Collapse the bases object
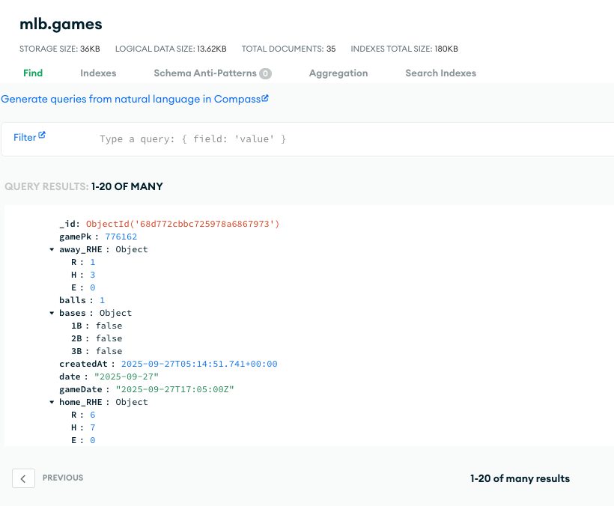 (x=52, y=313)
